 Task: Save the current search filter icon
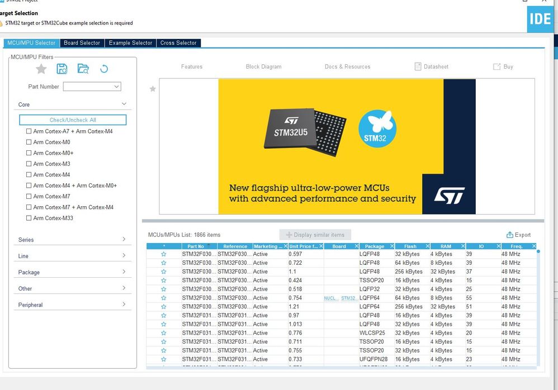62,69
